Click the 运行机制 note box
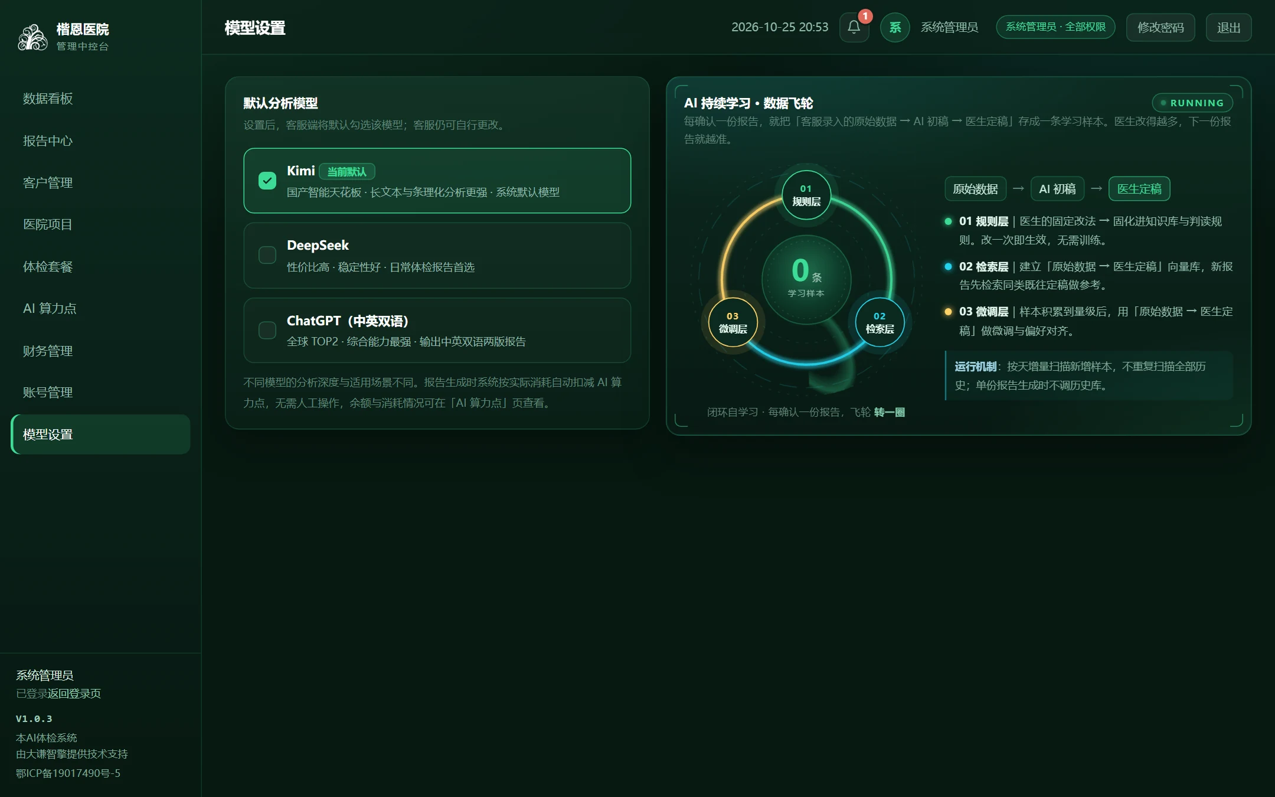The height and width of the screenshot is (797, 1275). [1089, 375]
